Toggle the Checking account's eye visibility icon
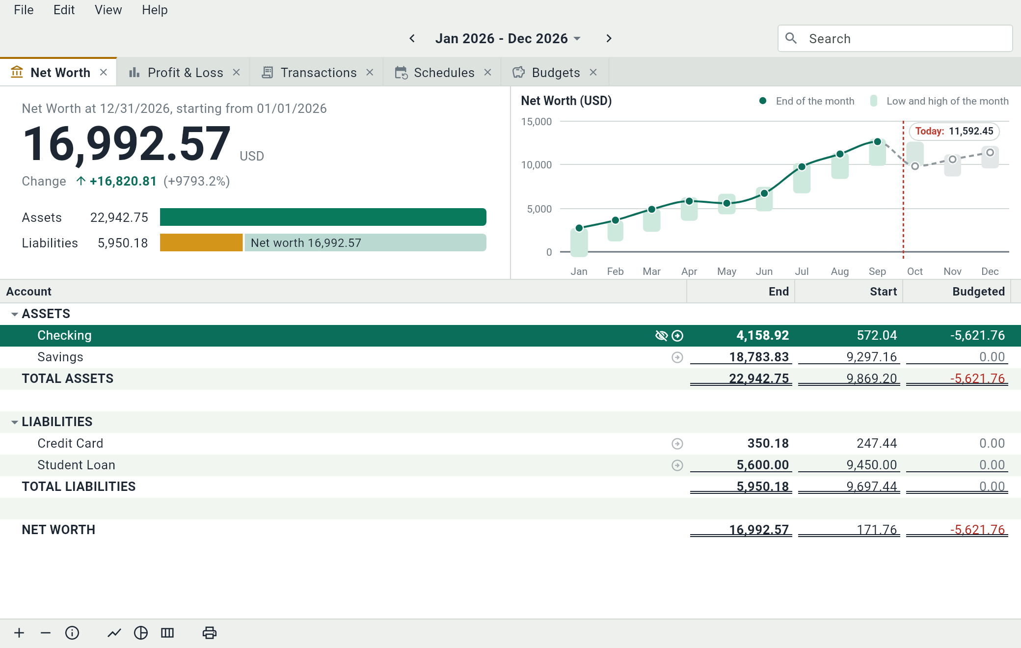The width and height of the screenshot is (1021, 648). tap(661, 336)
